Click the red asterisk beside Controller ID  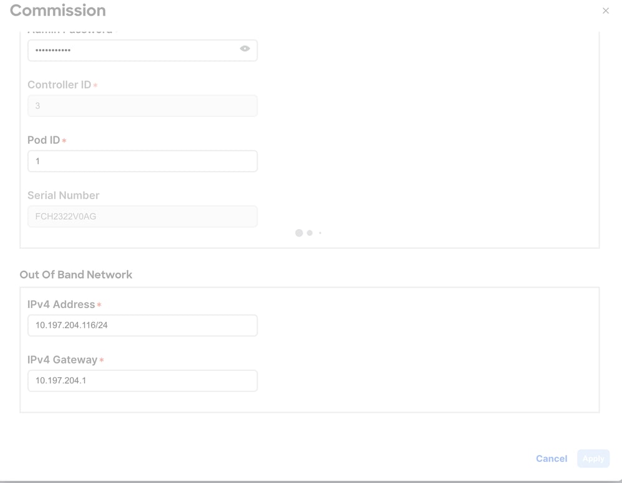pos(95,85)
